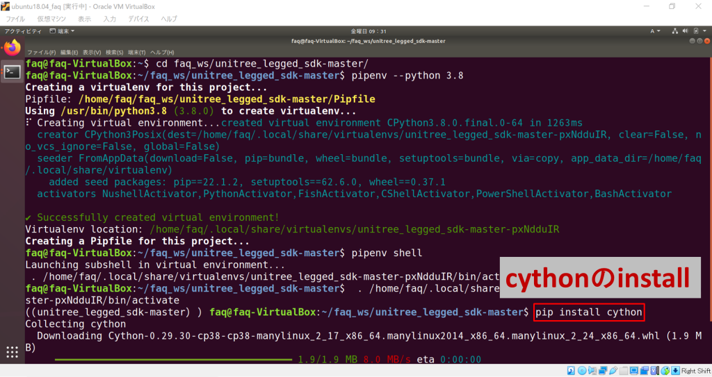Click 'pip install cython' command text
This screenshot has height=377, width=712.
(x=589, y=312)
